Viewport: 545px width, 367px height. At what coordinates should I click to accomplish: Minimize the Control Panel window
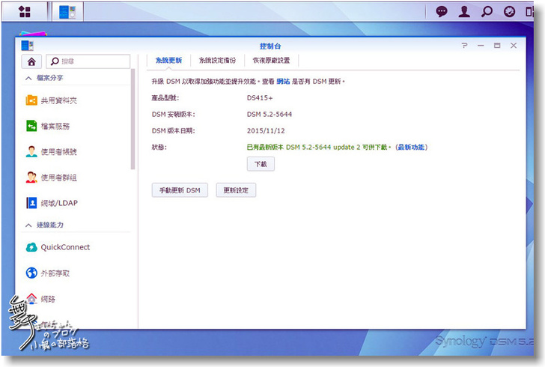481,46
